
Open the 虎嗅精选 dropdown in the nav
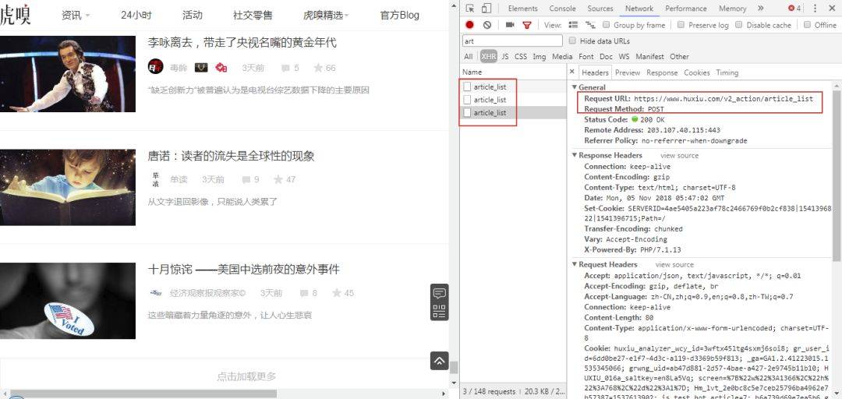[x=327, y=15]
